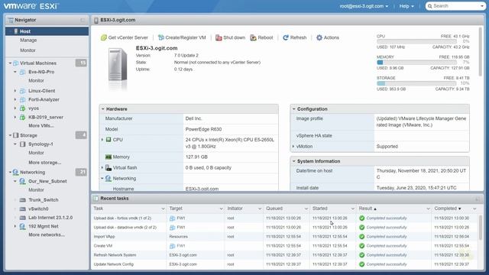Open Monitor under Our_New_Subnet
Viewport: 489px width, 275px height.
(36, 190)
